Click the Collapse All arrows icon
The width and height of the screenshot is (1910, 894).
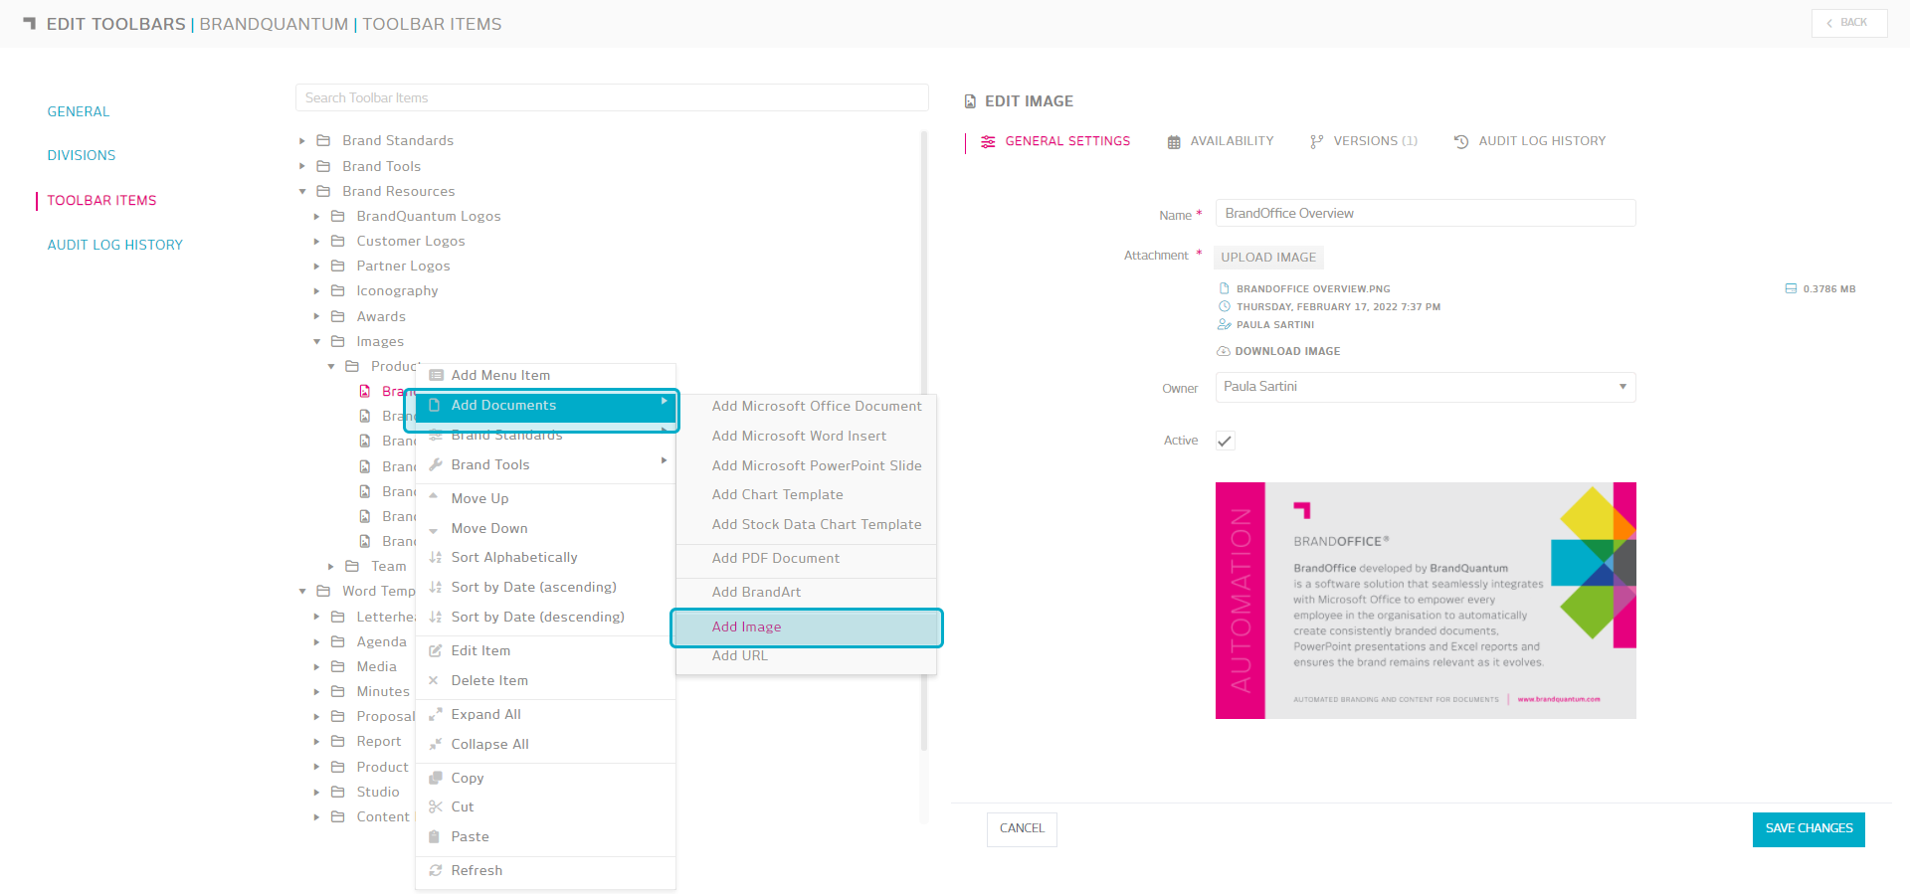pyautogui.click(x=436, y=744)
